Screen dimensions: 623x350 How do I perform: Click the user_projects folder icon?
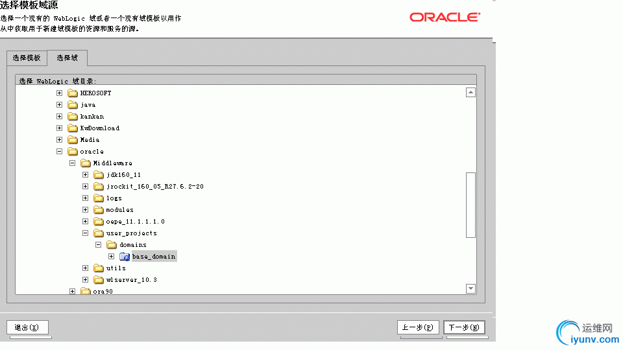[x=99, y=233]
